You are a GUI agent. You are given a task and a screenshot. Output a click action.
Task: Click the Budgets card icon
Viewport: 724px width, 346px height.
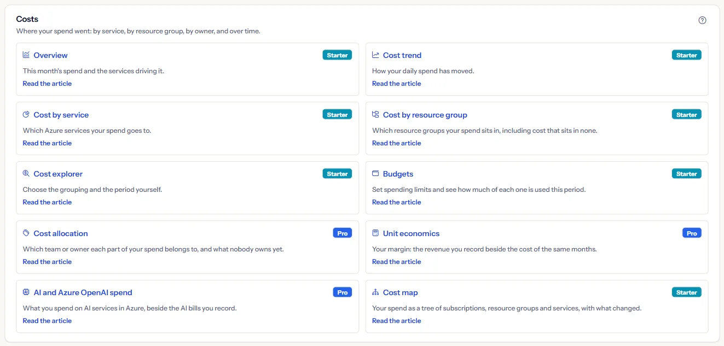[x=375, y=173]
